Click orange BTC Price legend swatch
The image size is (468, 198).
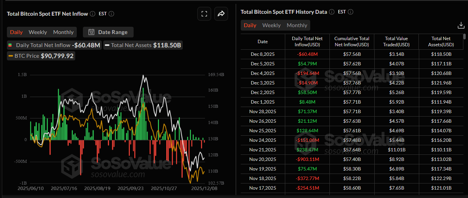[x=11, y=56]
